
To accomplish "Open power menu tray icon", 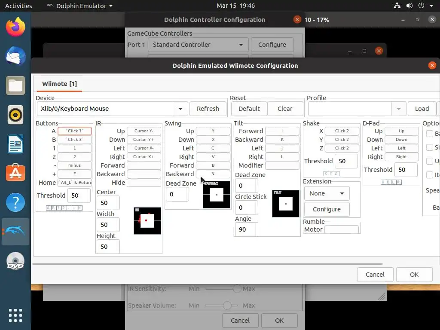I will (421, 6).
